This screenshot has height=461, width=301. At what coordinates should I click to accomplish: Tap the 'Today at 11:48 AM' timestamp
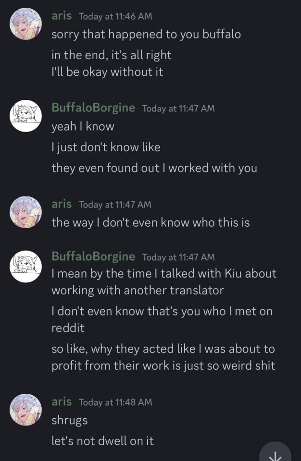[x=115, y=402]
